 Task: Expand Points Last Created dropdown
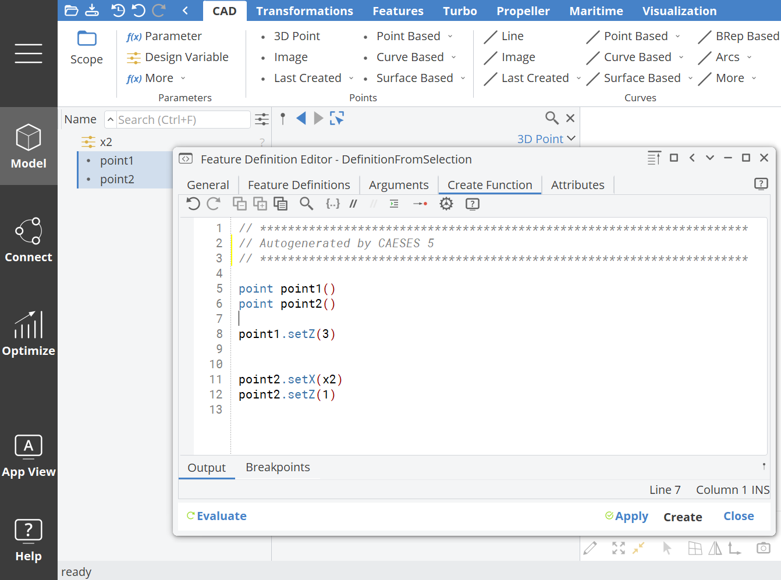pyautogui.click(x=351, y=78)
